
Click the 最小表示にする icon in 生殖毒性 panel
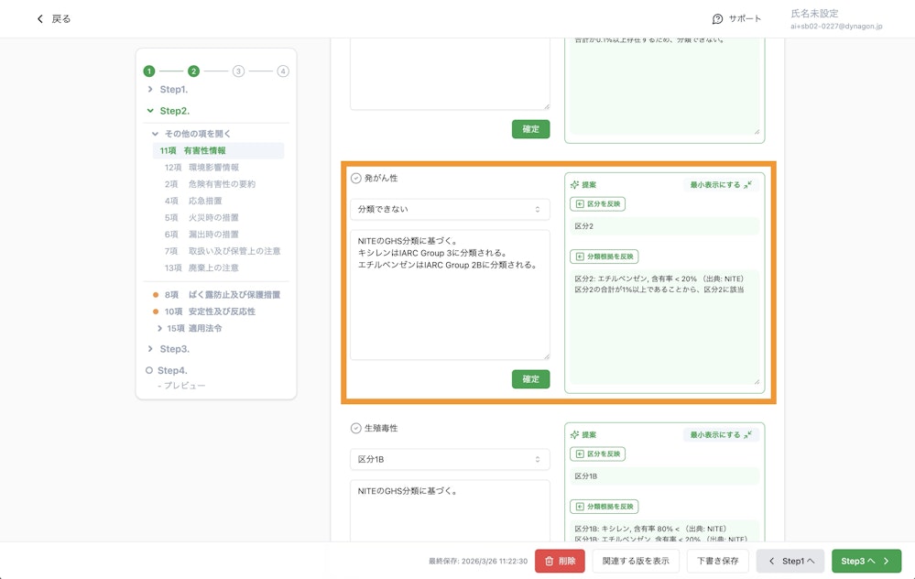pyautogui.click(x=748, y=434)
